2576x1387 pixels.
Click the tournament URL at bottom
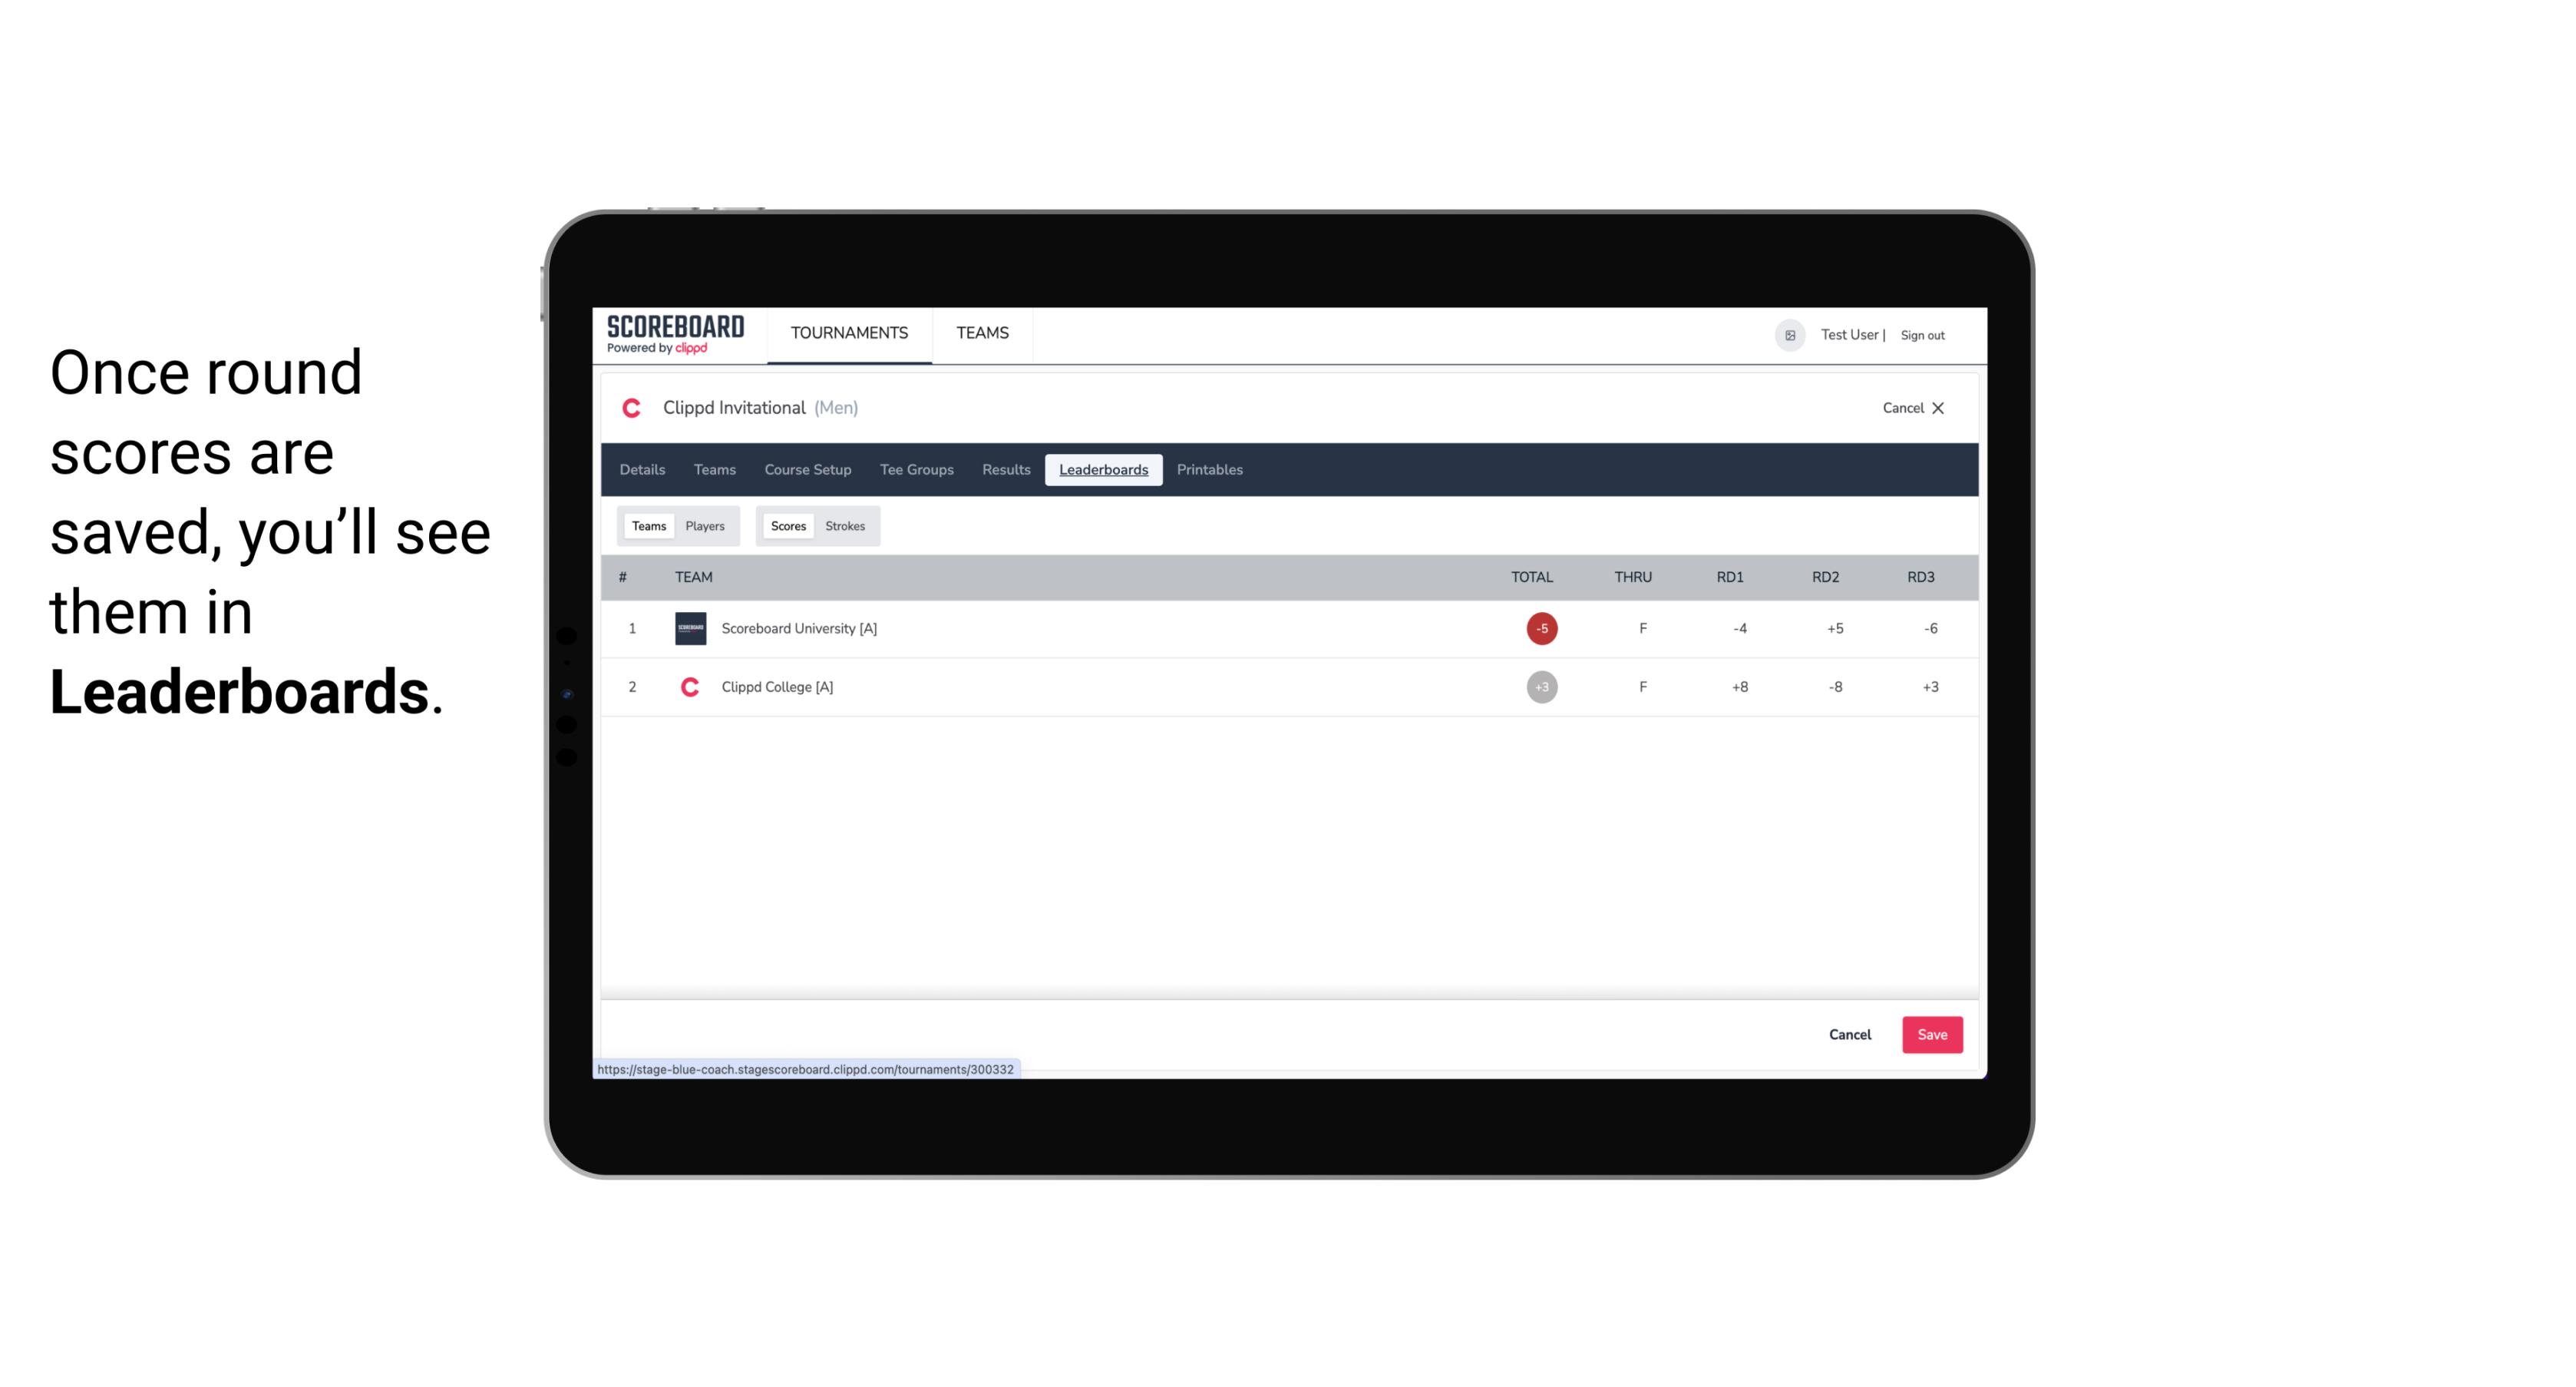coord(806,1069)
